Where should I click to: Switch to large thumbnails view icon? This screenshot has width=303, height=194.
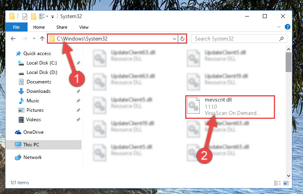click(286, 183)
